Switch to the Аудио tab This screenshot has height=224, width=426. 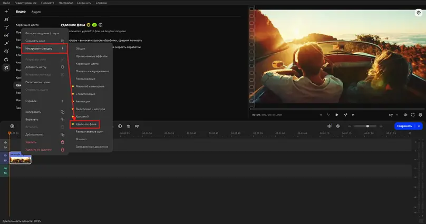(x=36, y=12)
